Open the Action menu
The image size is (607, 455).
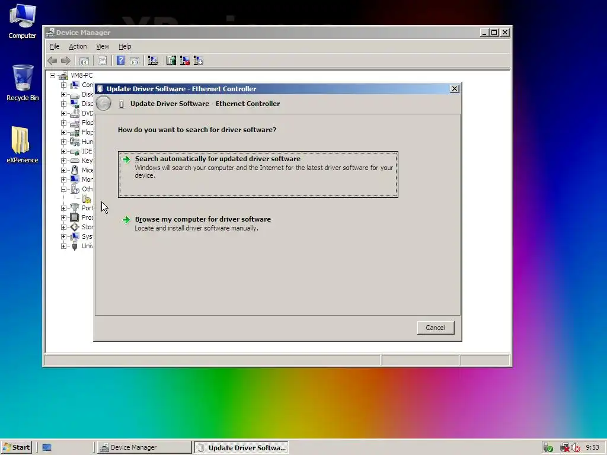tap(78, 46)
